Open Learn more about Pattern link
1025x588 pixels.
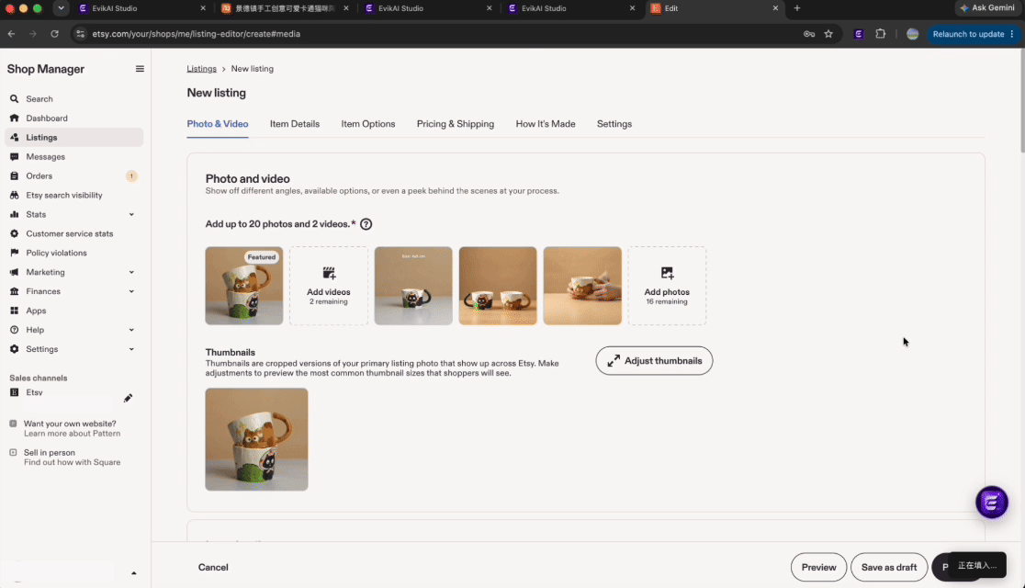[x=72, y=434]
